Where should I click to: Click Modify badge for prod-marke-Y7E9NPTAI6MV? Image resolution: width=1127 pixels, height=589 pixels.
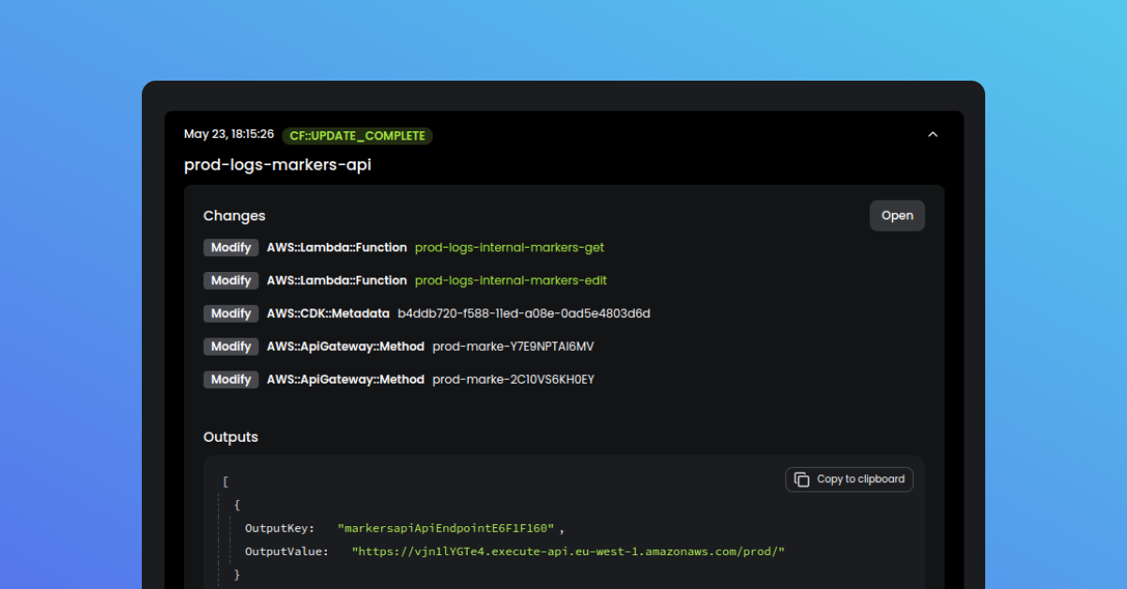231,346
